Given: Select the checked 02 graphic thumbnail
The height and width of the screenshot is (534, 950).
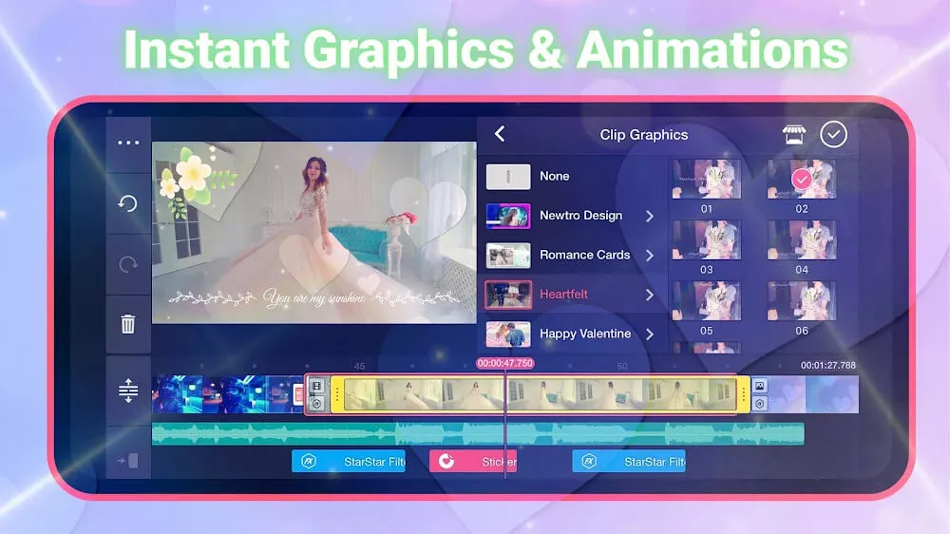Looking at the screenshot, I should (801, 181).
